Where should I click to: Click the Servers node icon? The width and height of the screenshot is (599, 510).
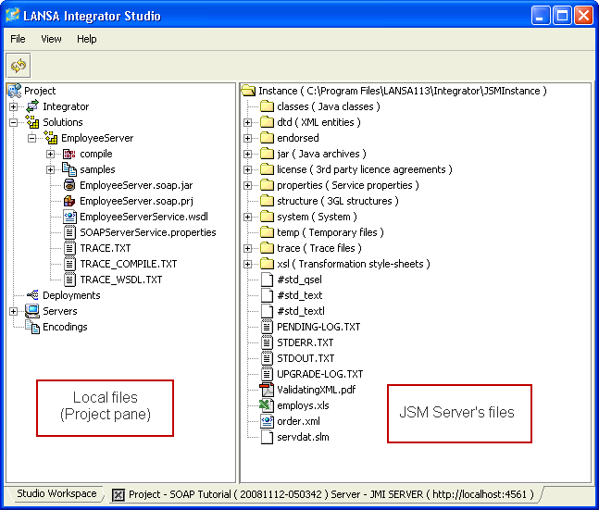(x=32, y=311)
